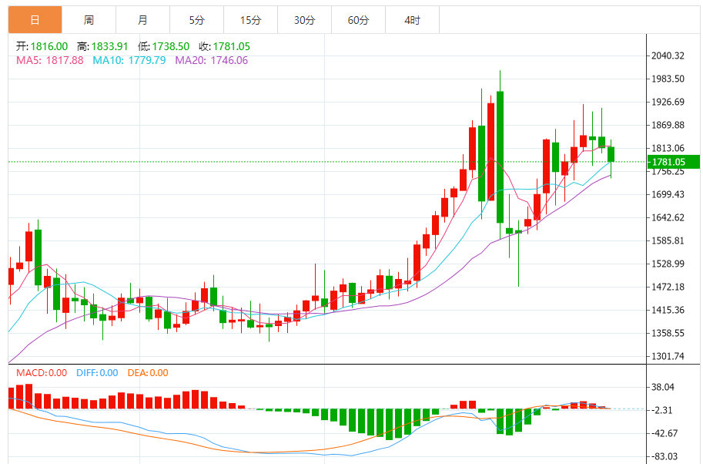Screen dimensions: 703x464
Task: Click the red MACD:0.00 label
Action: tap(38, 373)
